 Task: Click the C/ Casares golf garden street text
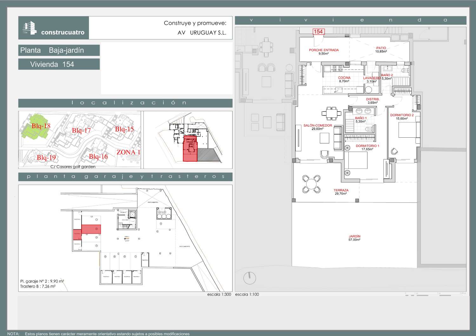(73, 167)
